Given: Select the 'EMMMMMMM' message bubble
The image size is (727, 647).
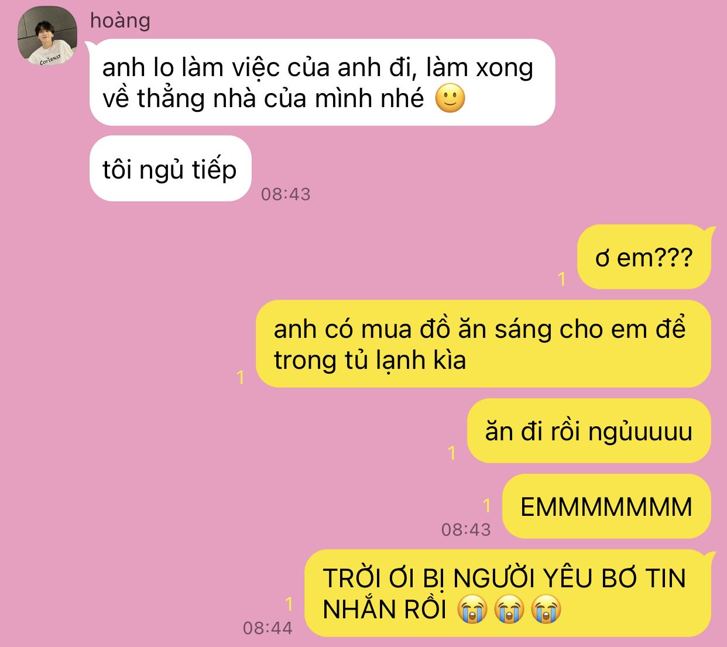Looking at the screenshot, I should [606, 506].
